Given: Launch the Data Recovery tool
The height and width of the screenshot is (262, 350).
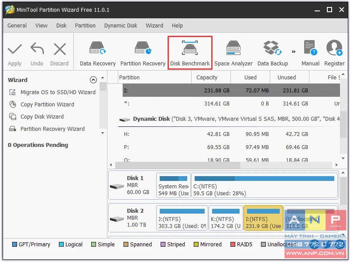Looking at the screenshot, I should pyautogui.click(x=98, y=53).
